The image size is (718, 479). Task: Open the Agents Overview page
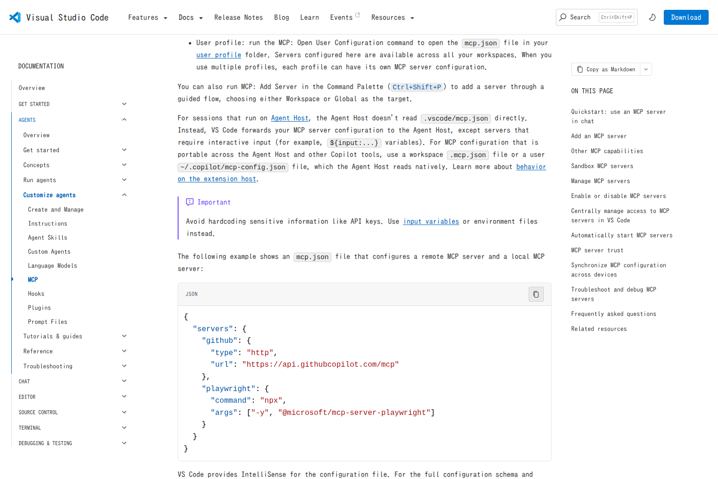pyautogui.click(x=36, y=135)
